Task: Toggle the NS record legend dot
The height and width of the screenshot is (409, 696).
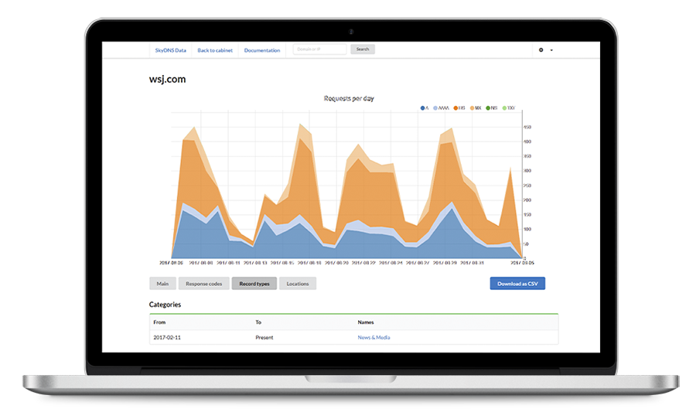Action: [488, 107]
